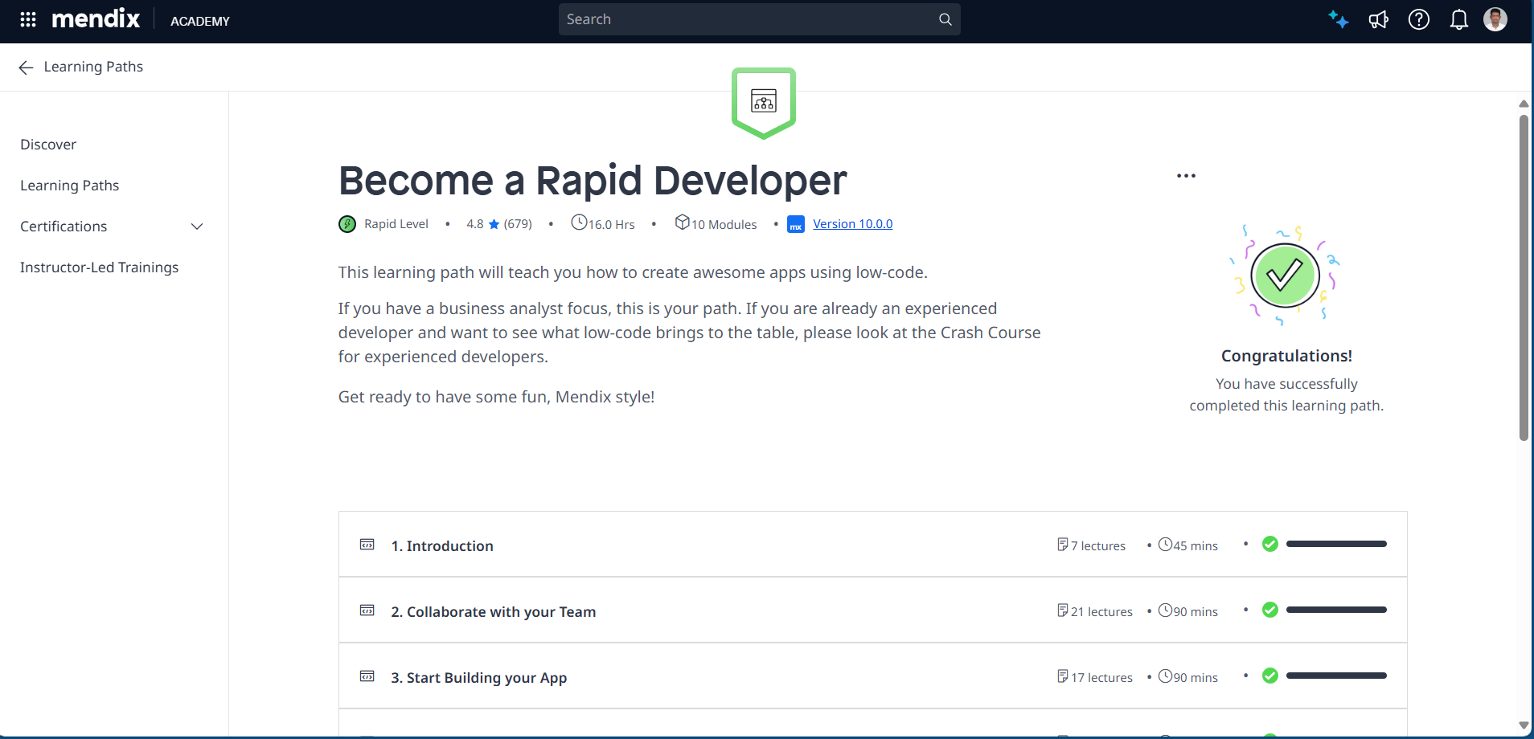
Task: Click the module icon beside Introduction
Action: coord(367,544)
